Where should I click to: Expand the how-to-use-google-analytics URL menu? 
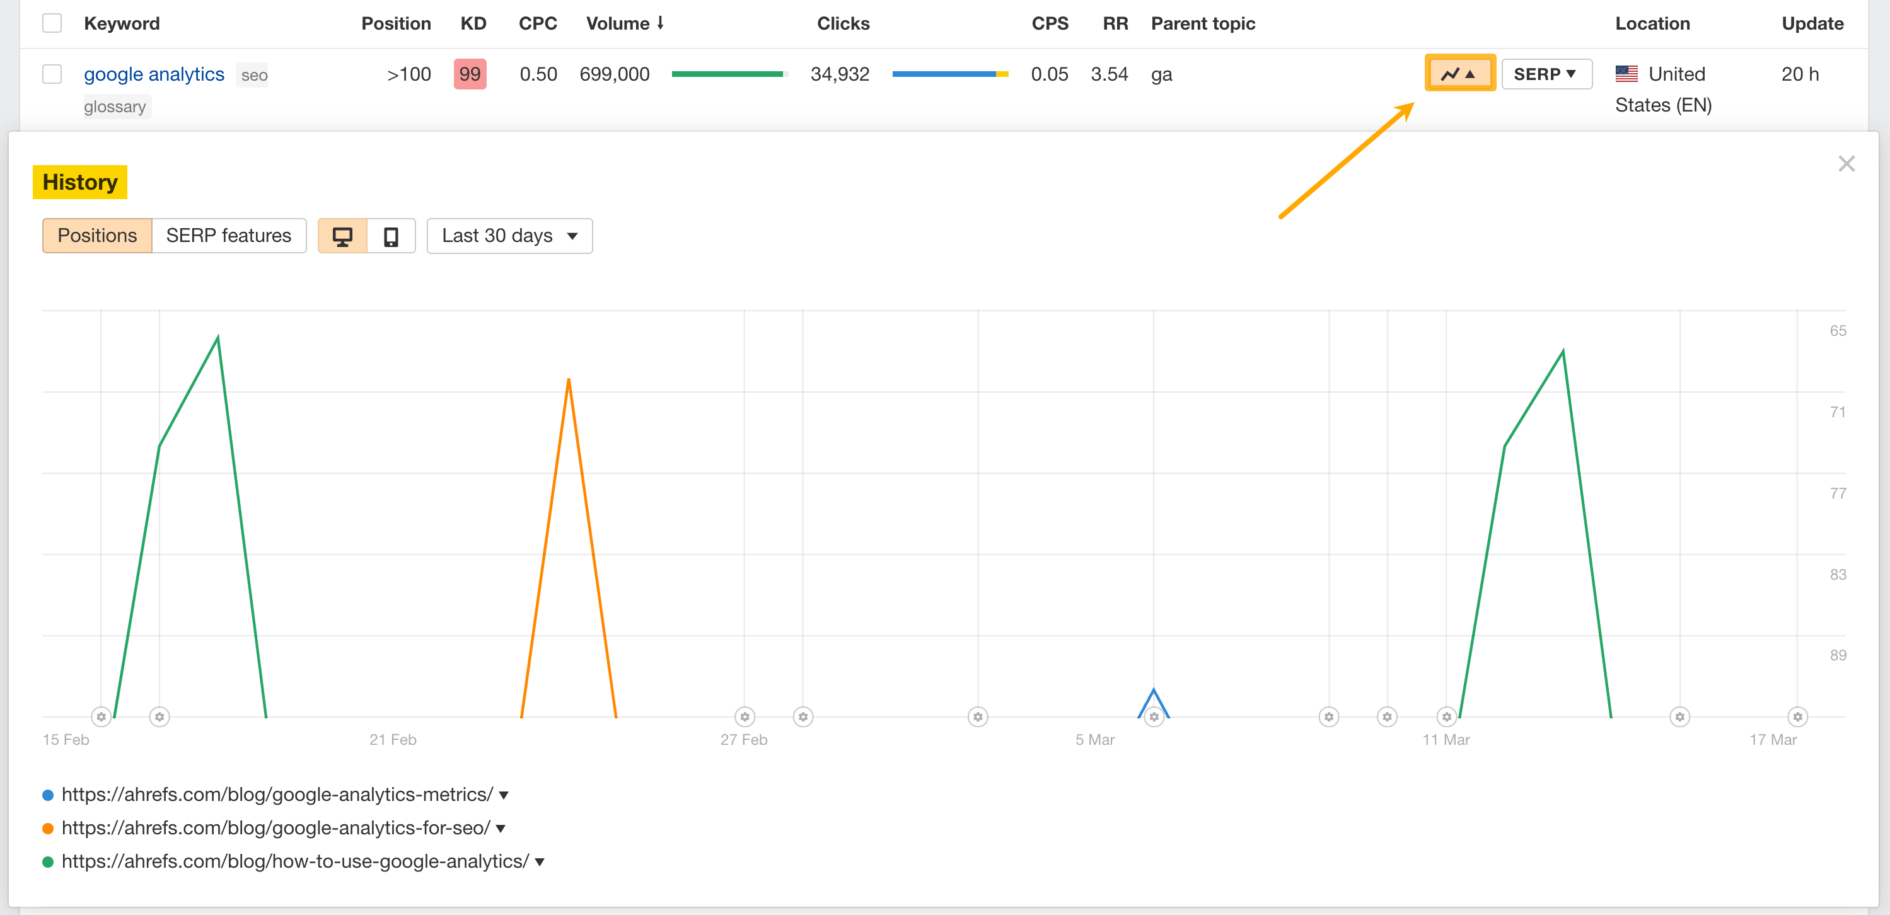[x=539, y=862]
